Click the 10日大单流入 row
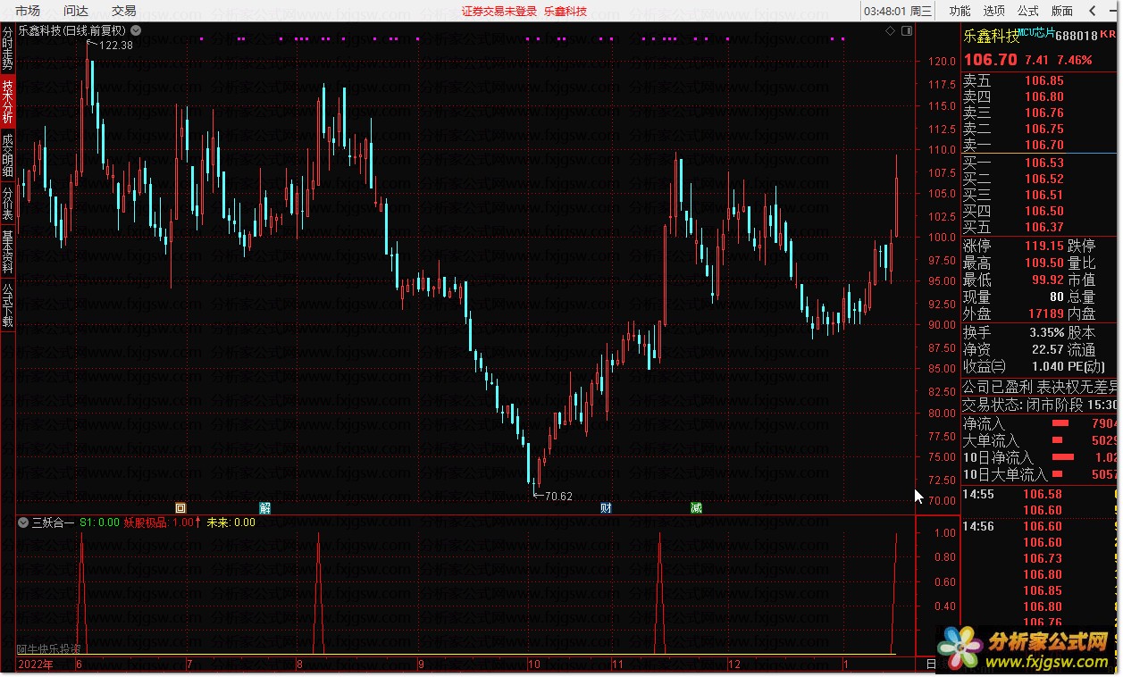The image size is (1123, 677). (x=1040, y=474)
